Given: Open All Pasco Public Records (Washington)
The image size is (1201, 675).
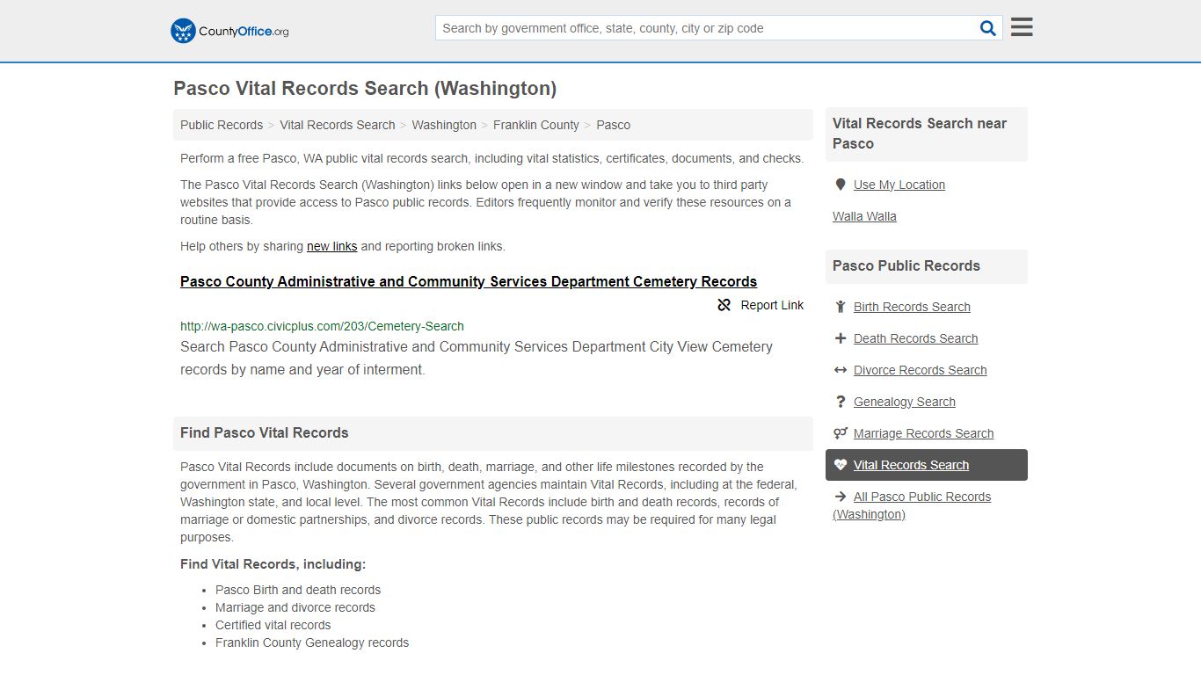Looking at the screenshot, I should pos(912,505).
